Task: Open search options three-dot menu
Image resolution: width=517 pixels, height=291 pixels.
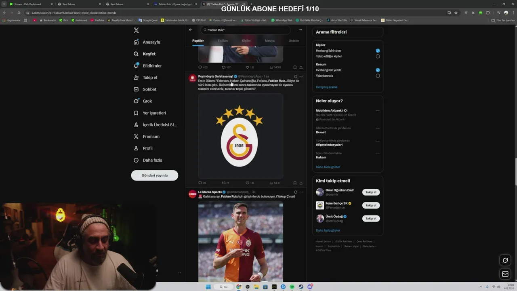Action: click(x=300, y=30)
